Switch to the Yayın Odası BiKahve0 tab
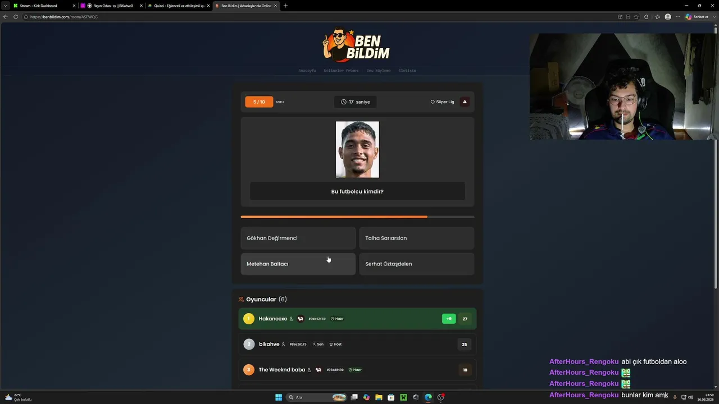719x404 pixels. coord(111,6)
